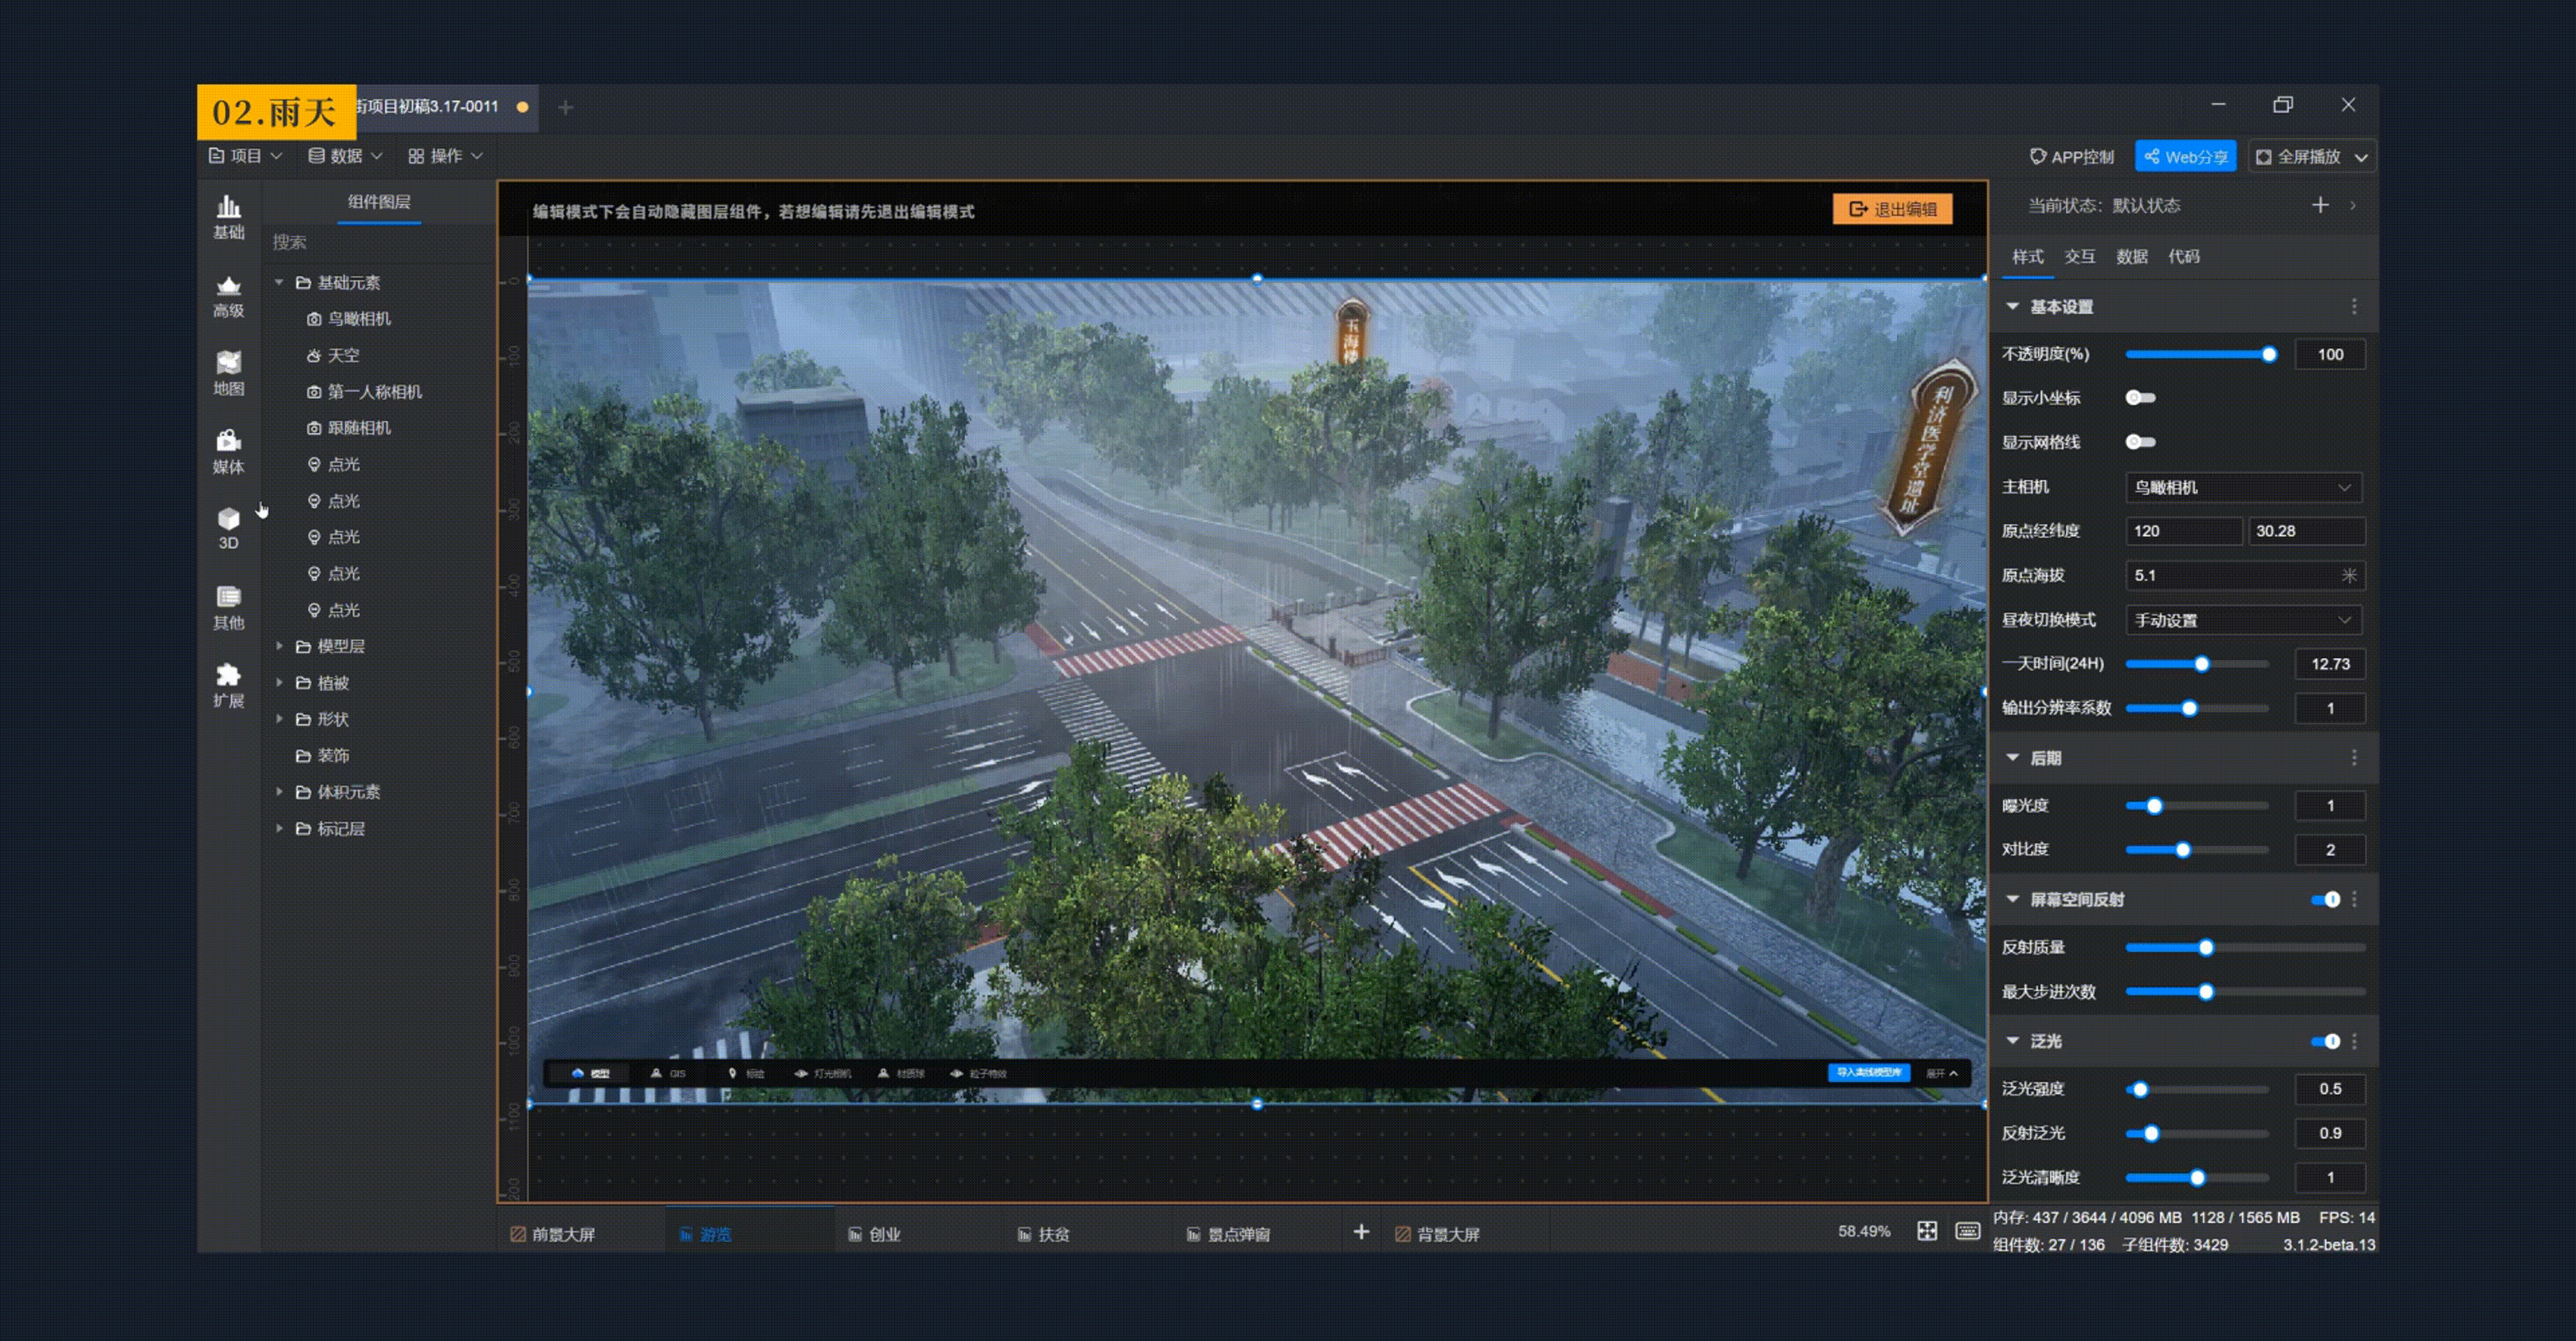Open the 昼夜切换模式 dropdown
The width and height of the screenshot is (2576, 1341).
click(x=2242, y=620)
